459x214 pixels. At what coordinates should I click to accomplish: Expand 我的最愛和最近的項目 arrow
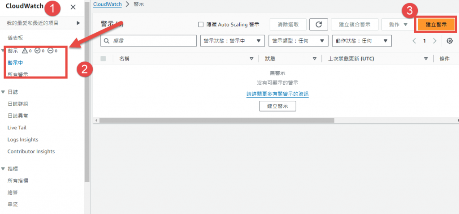[78, 23]
